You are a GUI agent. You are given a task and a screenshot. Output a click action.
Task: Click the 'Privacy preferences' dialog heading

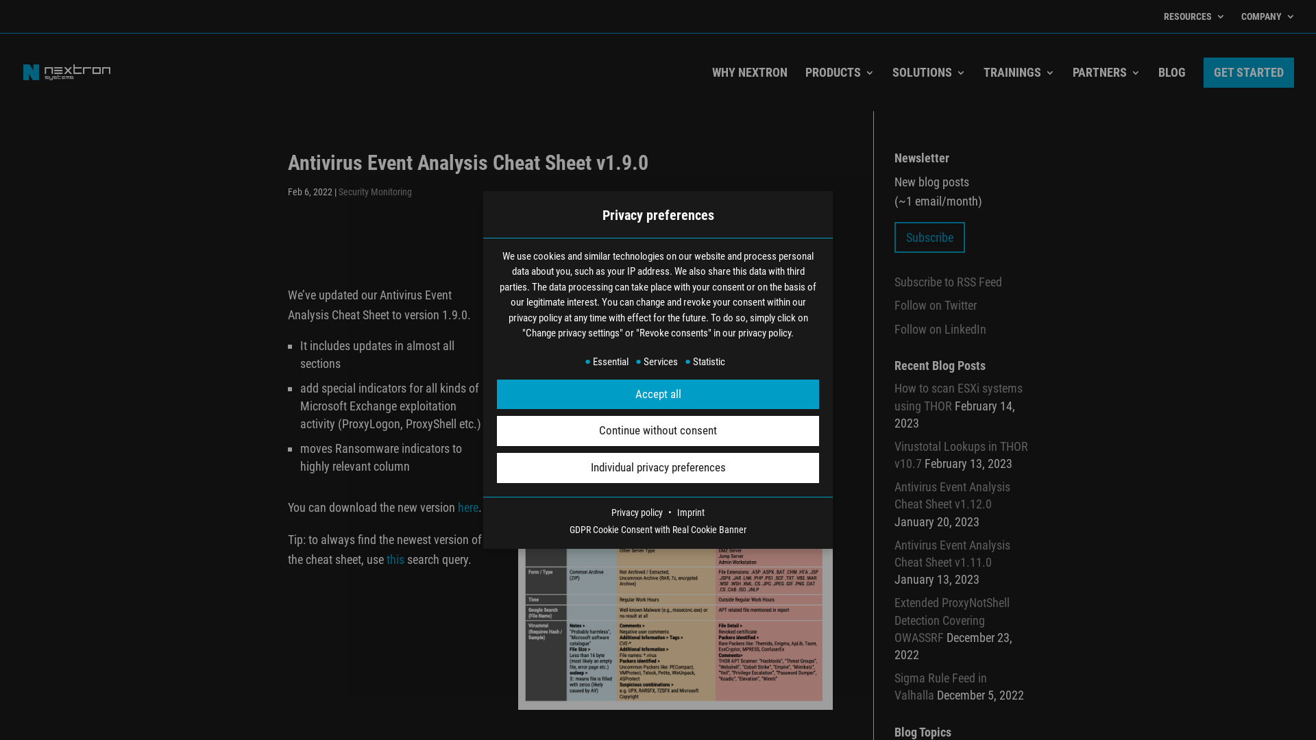[657, 215]
